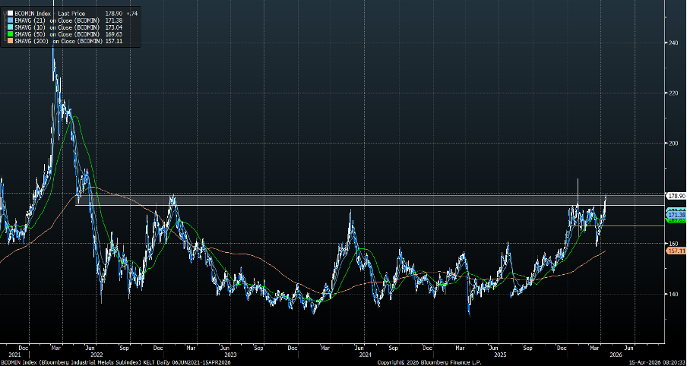The width and height of the screenshot is (687, 366).
Task: Click the 200 price axis label
Action: [673, 144]
